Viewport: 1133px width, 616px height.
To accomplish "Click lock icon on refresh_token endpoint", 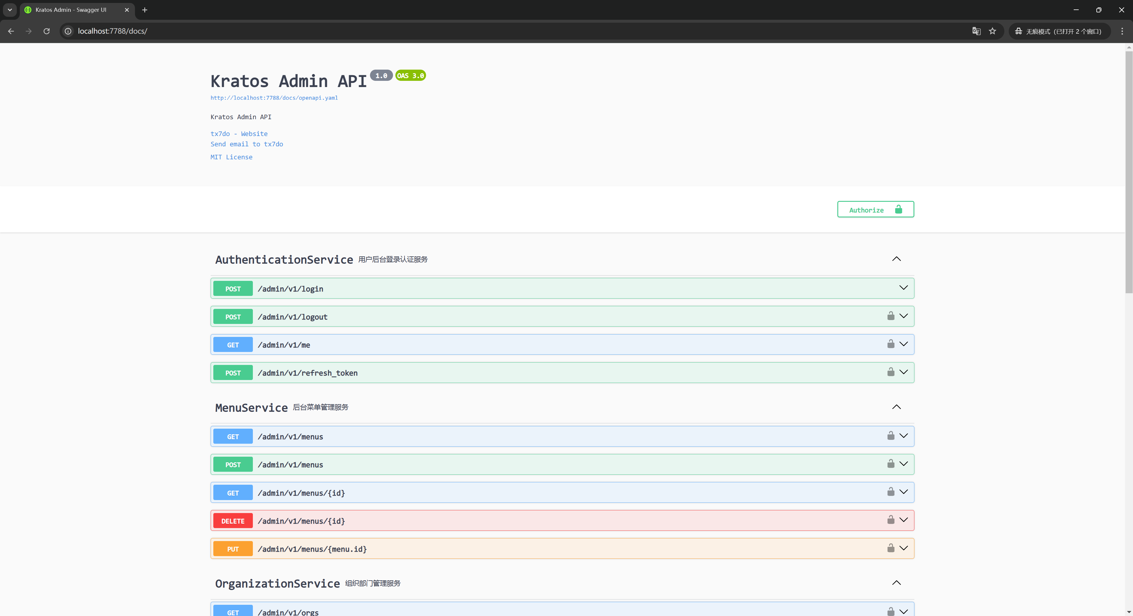I will click(891, 372).
